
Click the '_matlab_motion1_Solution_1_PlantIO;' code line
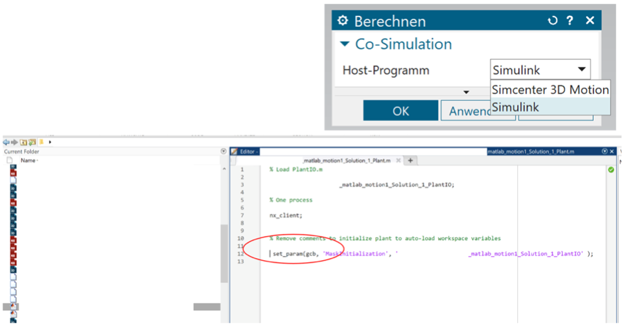(x=397, y=185)
